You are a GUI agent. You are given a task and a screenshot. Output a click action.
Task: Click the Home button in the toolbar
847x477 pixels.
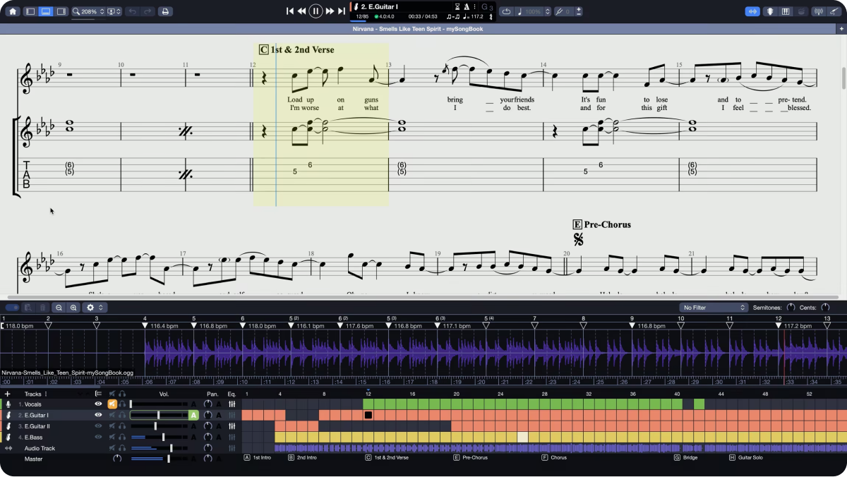tap(12, 11)
